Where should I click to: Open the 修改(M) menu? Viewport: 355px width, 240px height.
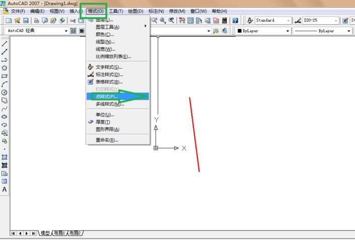[177, 11]
